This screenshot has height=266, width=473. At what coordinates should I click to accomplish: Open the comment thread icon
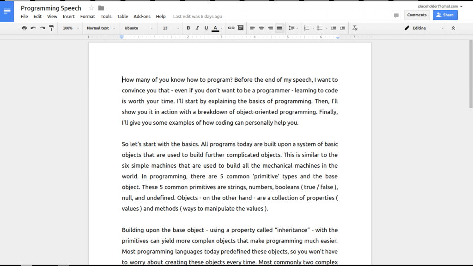pos(396,15)
